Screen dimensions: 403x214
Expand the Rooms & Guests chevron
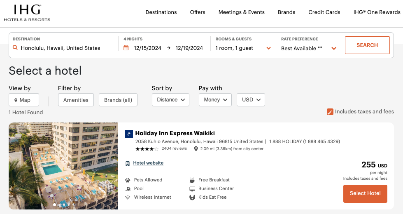pyautogui.click(x=268, y=48)
